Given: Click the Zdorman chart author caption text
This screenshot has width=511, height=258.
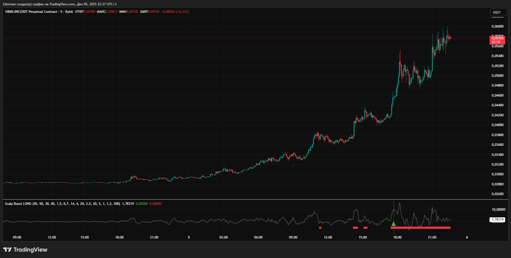Looking at the screenshot, I should click(x=60, y=4).
